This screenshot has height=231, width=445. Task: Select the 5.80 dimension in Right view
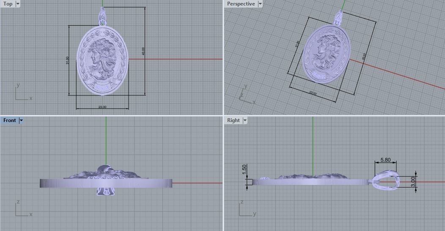click(385, 160)
